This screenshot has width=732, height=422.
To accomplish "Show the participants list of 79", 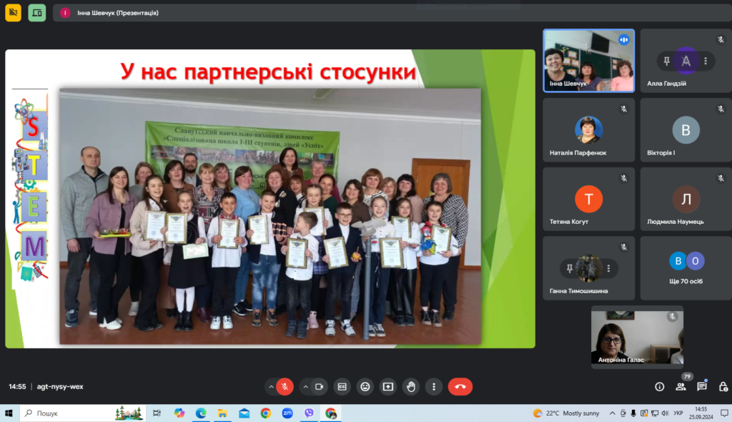I will pyautogui.click(x=681, y=386).
